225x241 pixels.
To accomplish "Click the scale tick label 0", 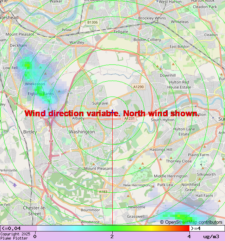I will click(x=35, y=236).
